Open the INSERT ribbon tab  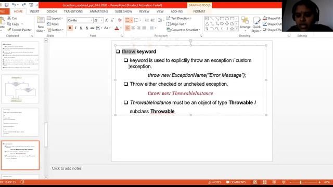[x=34, y=11]
